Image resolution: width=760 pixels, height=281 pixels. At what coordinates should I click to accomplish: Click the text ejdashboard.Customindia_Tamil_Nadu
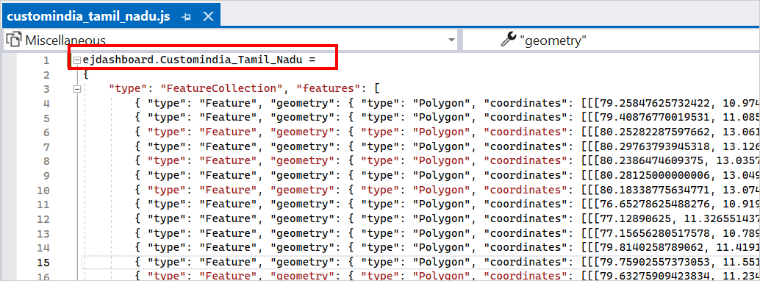pos(193,60)
